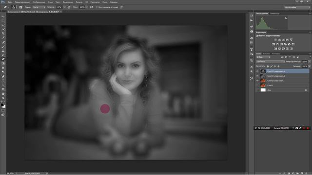Select the Dodge tool
This screenshot has width=312, height=175.
click(3, 72)
